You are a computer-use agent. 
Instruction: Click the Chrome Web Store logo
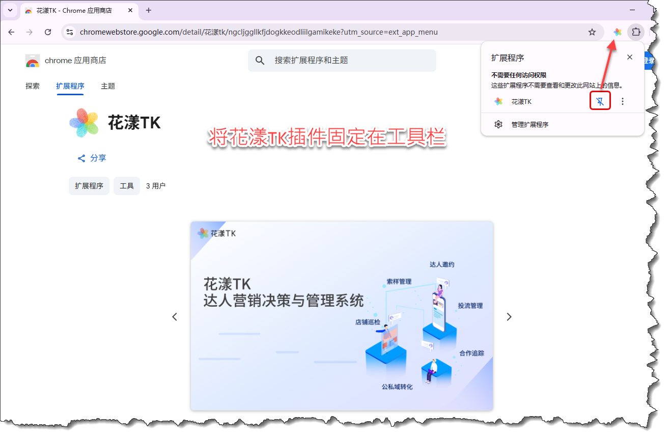pyautogui.click(x=33, y=61)
